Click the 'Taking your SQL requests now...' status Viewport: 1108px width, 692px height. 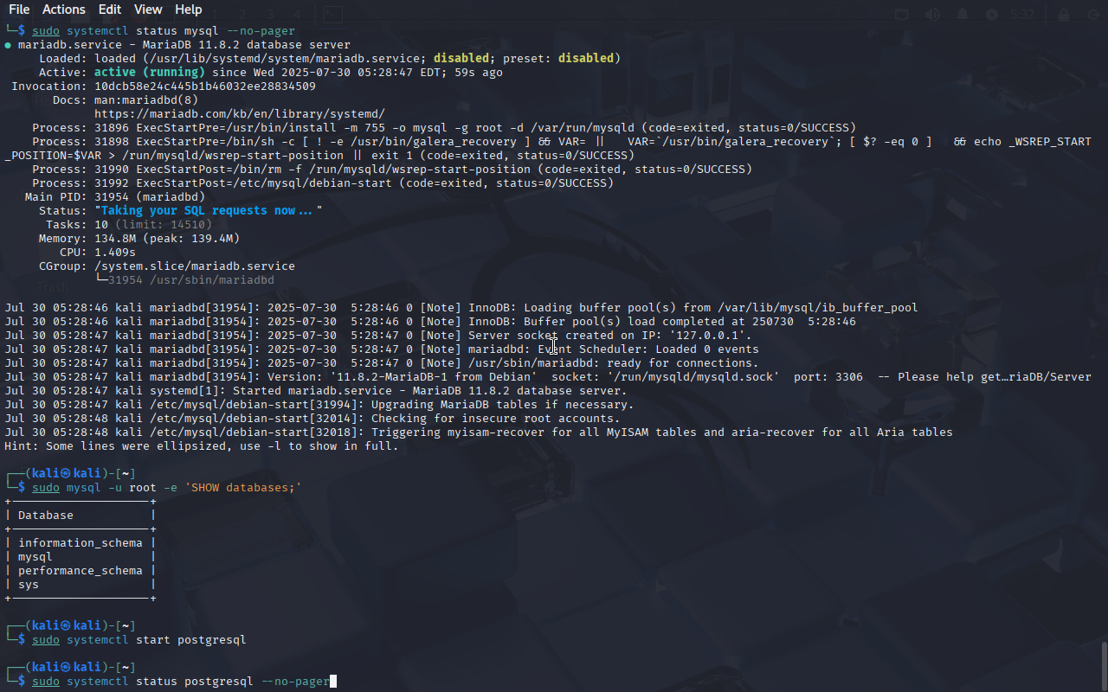[209, 211]
